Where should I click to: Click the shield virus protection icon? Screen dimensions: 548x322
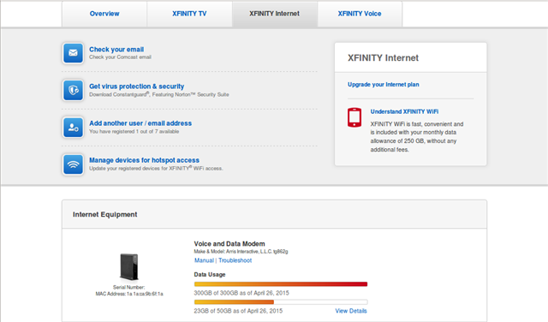pyautogui.click(x=73, y=90)
